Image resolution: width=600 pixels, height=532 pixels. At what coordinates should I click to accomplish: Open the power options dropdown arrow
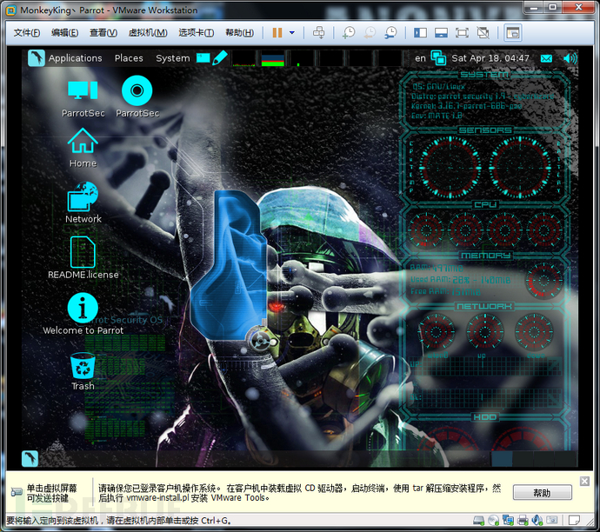pos(292,33)
